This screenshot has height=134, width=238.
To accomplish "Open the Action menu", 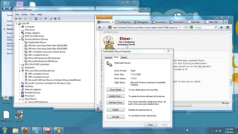I will click(x=24, y=14).
